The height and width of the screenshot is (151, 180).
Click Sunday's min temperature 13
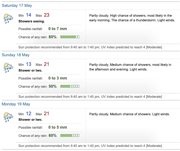pyautogui.click(x=29, y=64)
